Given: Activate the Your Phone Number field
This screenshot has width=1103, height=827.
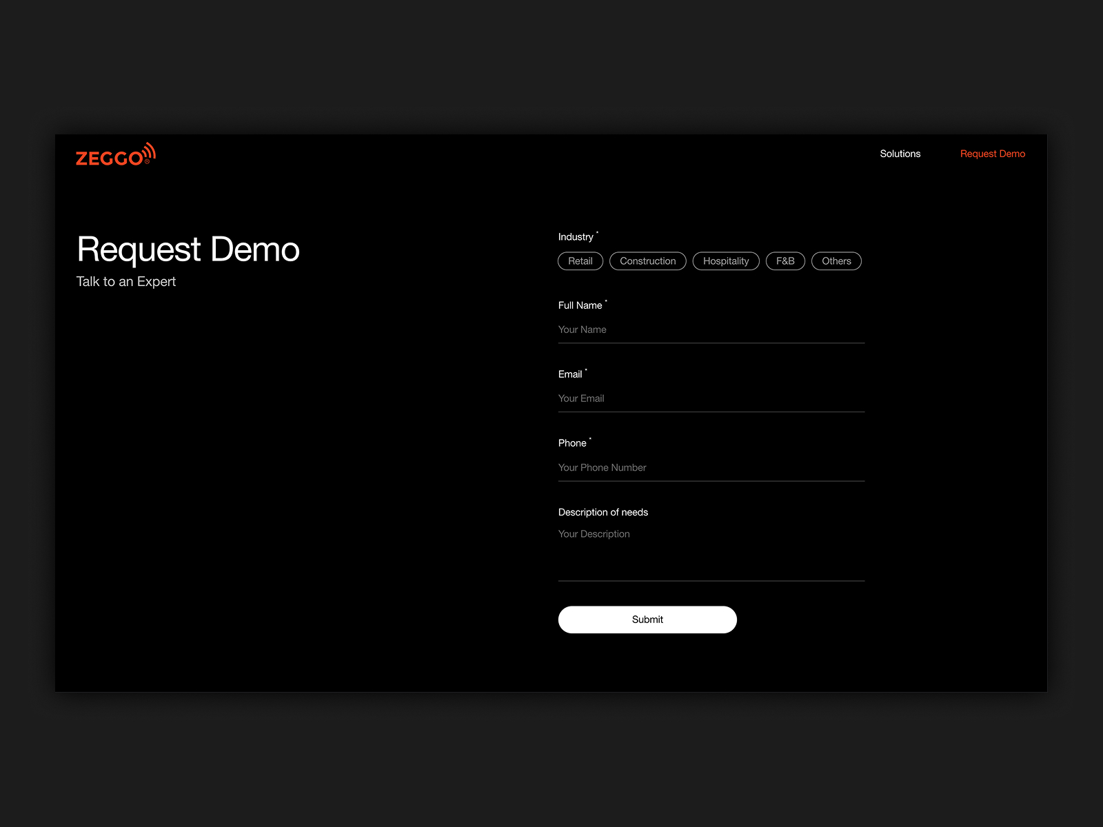Looking at the screenshot, I should (x=711, y=468).
